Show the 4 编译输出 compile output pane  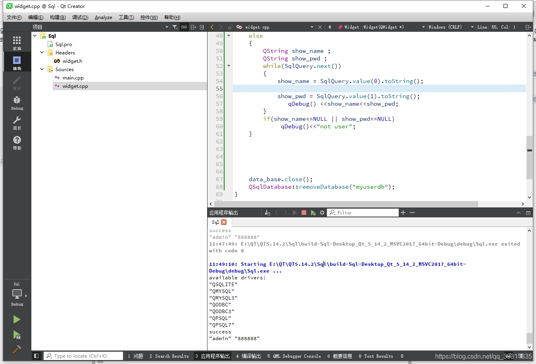248,356
